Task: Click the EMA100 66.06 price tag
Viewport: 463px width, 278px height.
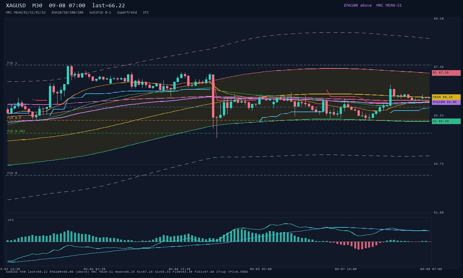Action: click(446, 102)
